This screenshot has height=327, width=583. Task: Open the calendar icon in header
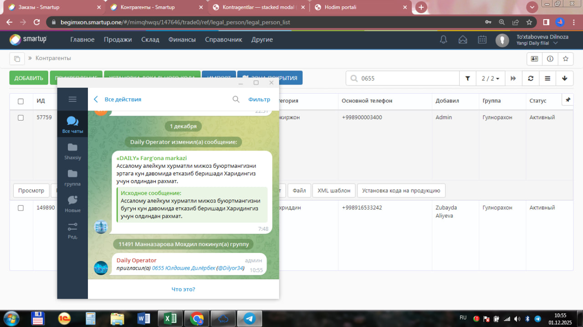pos(482,40)
